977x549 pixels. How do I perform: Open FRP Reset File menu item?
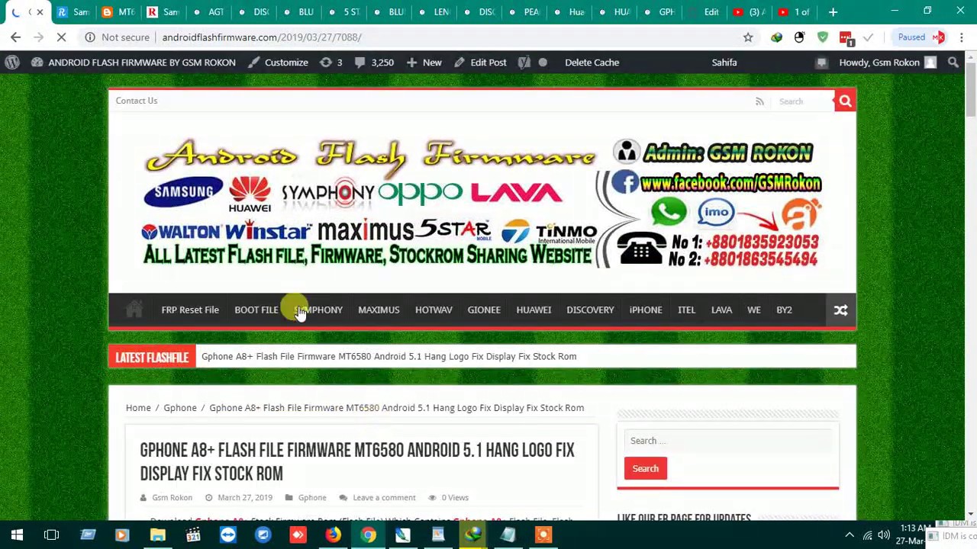[x=190, y=310]
